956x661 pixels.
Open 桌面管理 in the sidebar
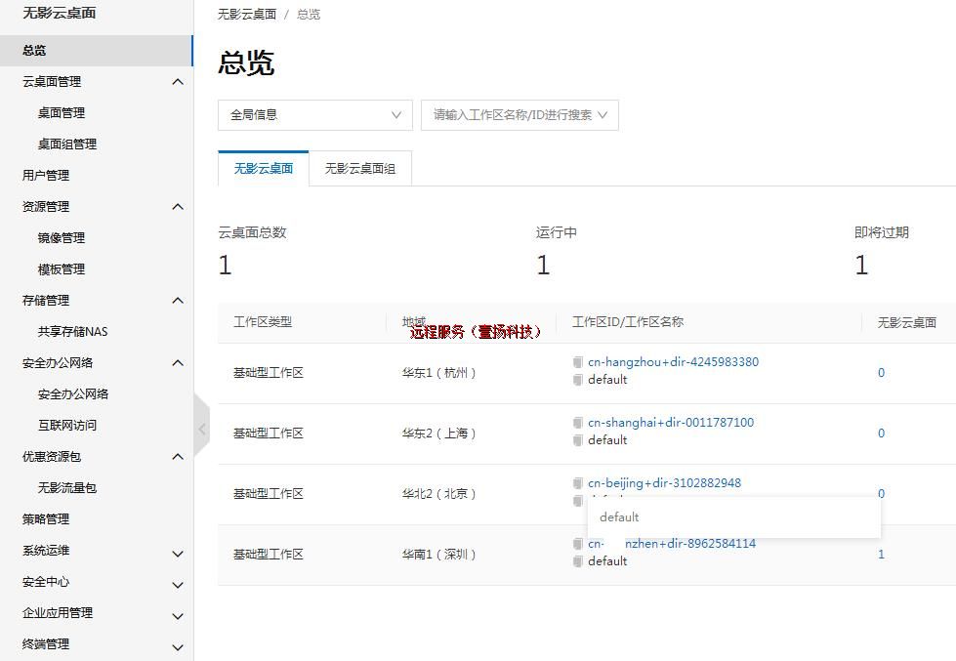coord(62,113)
